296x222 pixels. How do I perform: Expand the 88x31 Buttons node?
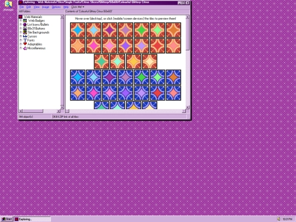21,29
